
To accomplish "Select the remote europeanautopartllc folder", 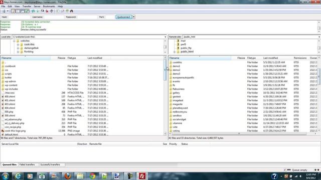I will [x=183, y=77].
